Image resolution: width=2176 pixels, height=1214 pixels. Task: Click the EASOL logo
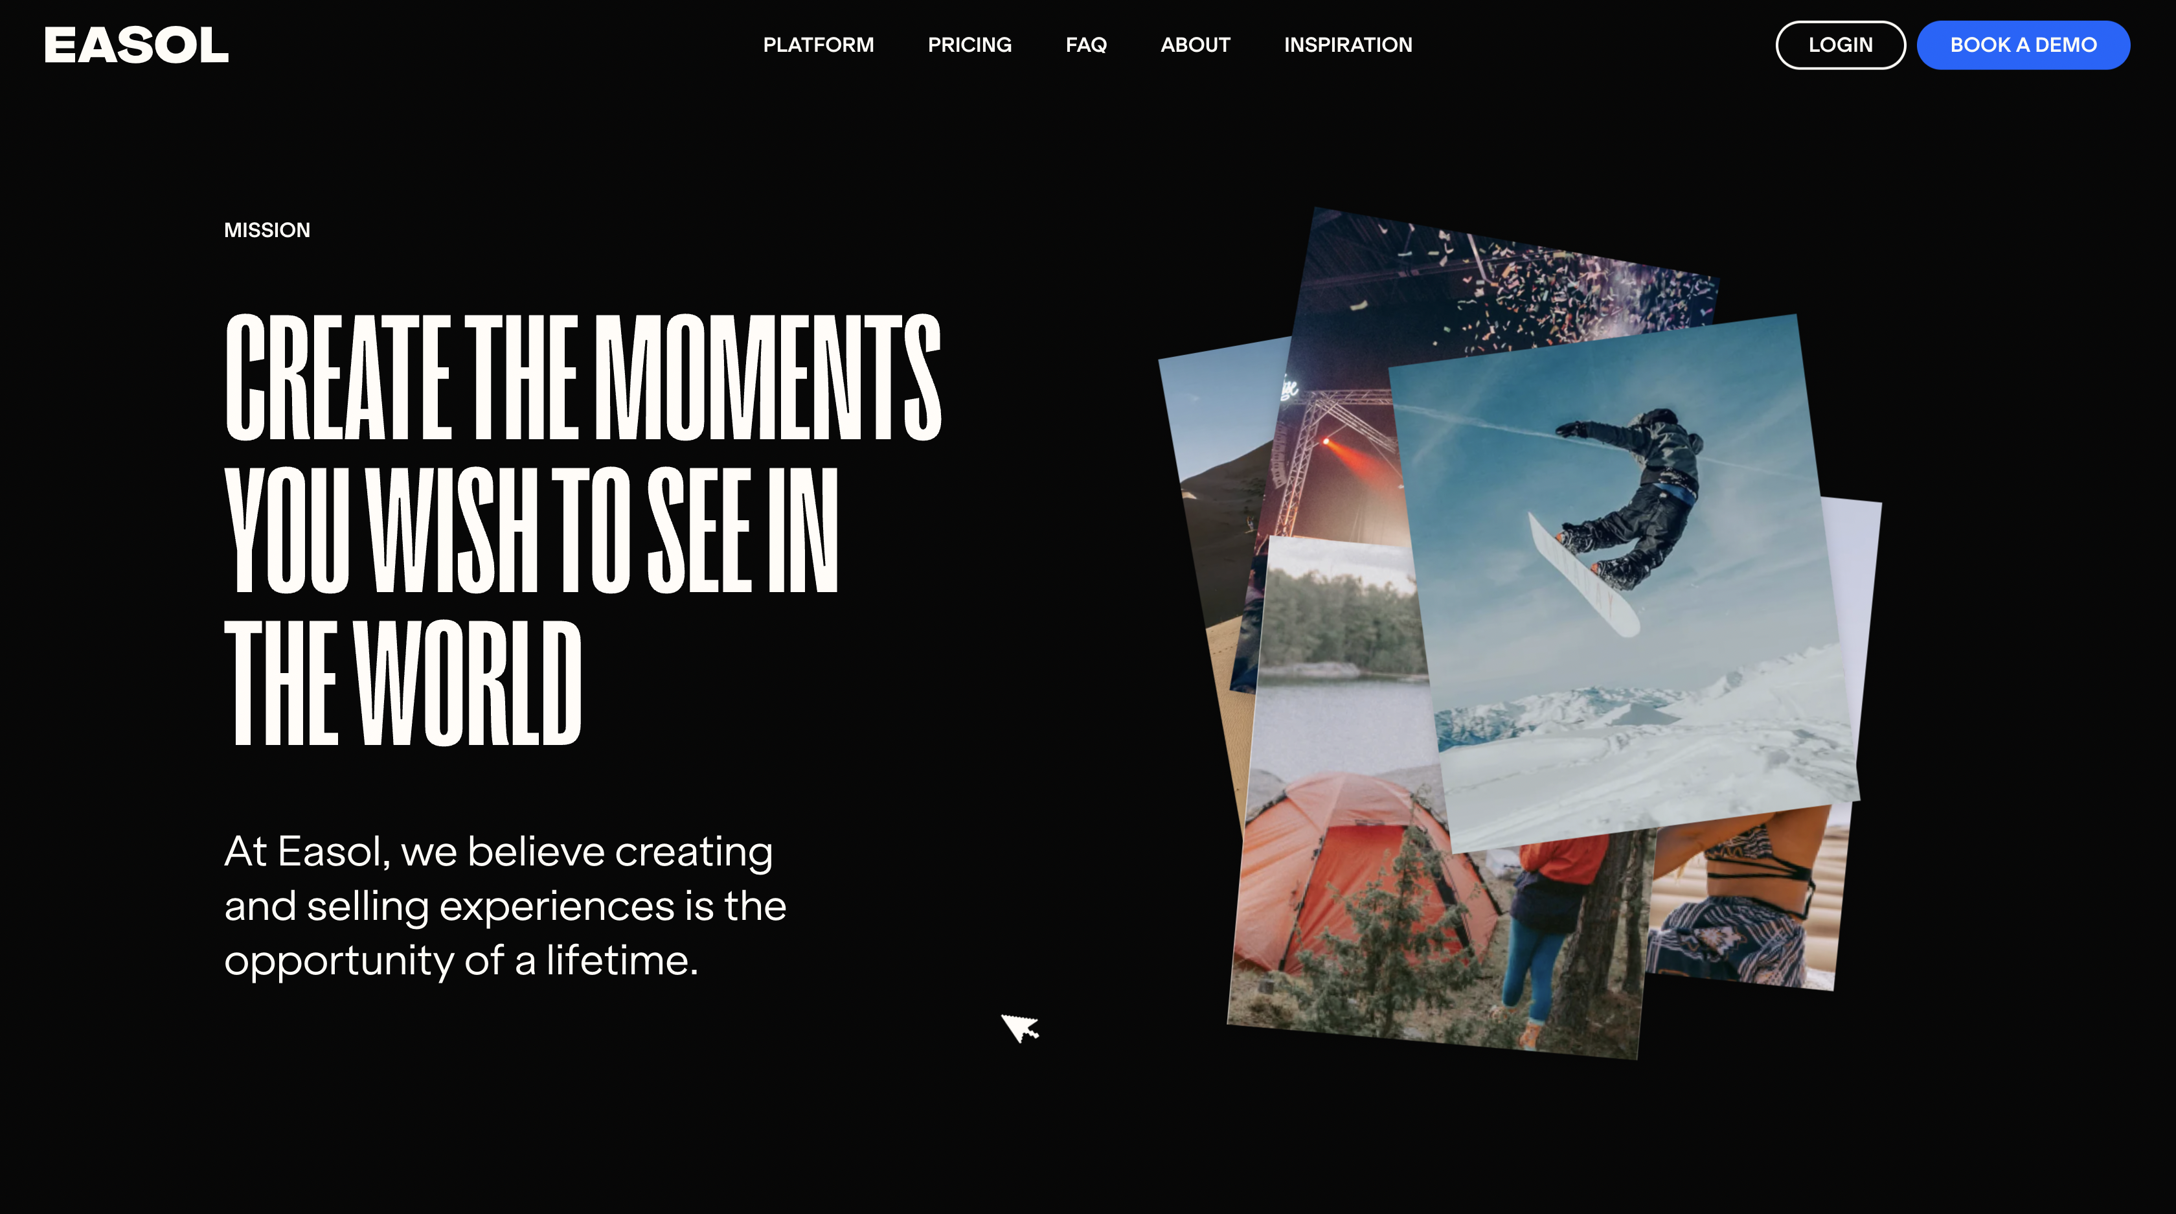pyautogui.click(x=136, y=45)
